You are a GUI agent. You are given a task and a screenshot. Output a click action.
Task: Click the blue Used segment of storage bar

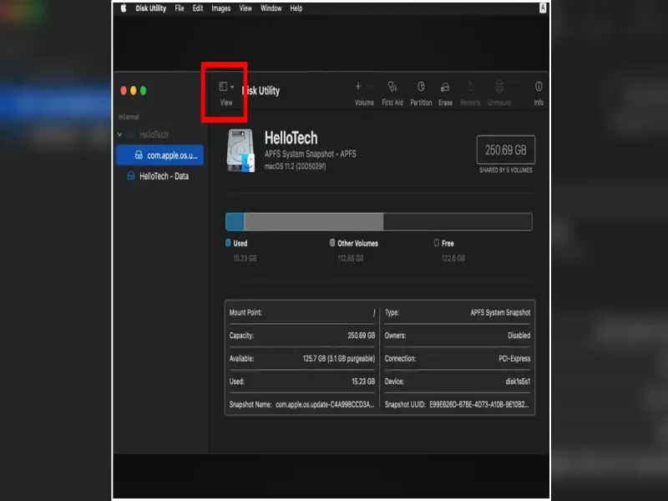(235, 221)
